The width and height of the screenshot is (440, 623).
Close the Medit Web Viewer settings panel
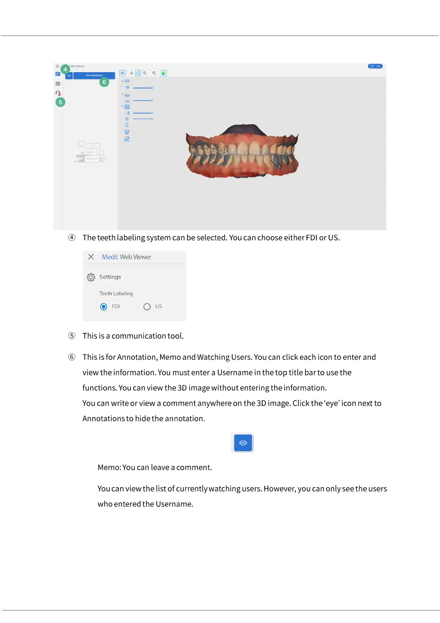pyautogui.click(x=91, y=257)
